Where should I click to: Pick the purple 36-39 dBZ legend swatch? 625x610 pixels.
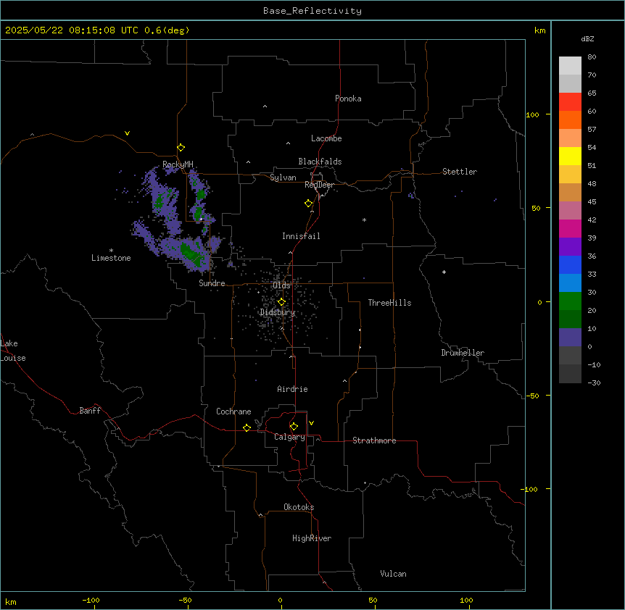tap(570, 247)
